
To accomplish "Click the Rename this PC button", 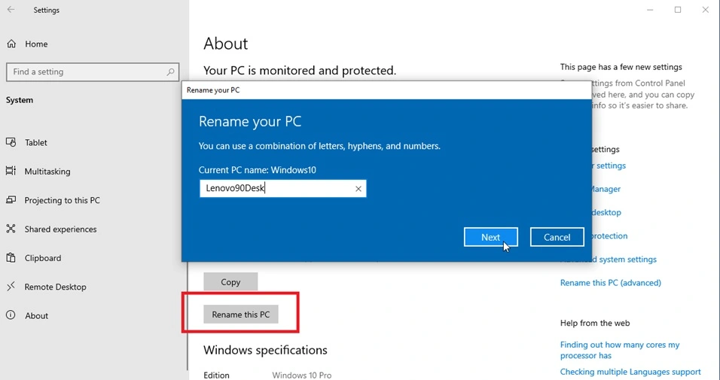I will click(240, 315).
